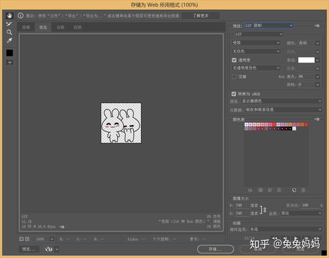This screenshot has height=258, width=329.
Task: Switch to the 优化 tab
Action: click(x=43, y=27)
